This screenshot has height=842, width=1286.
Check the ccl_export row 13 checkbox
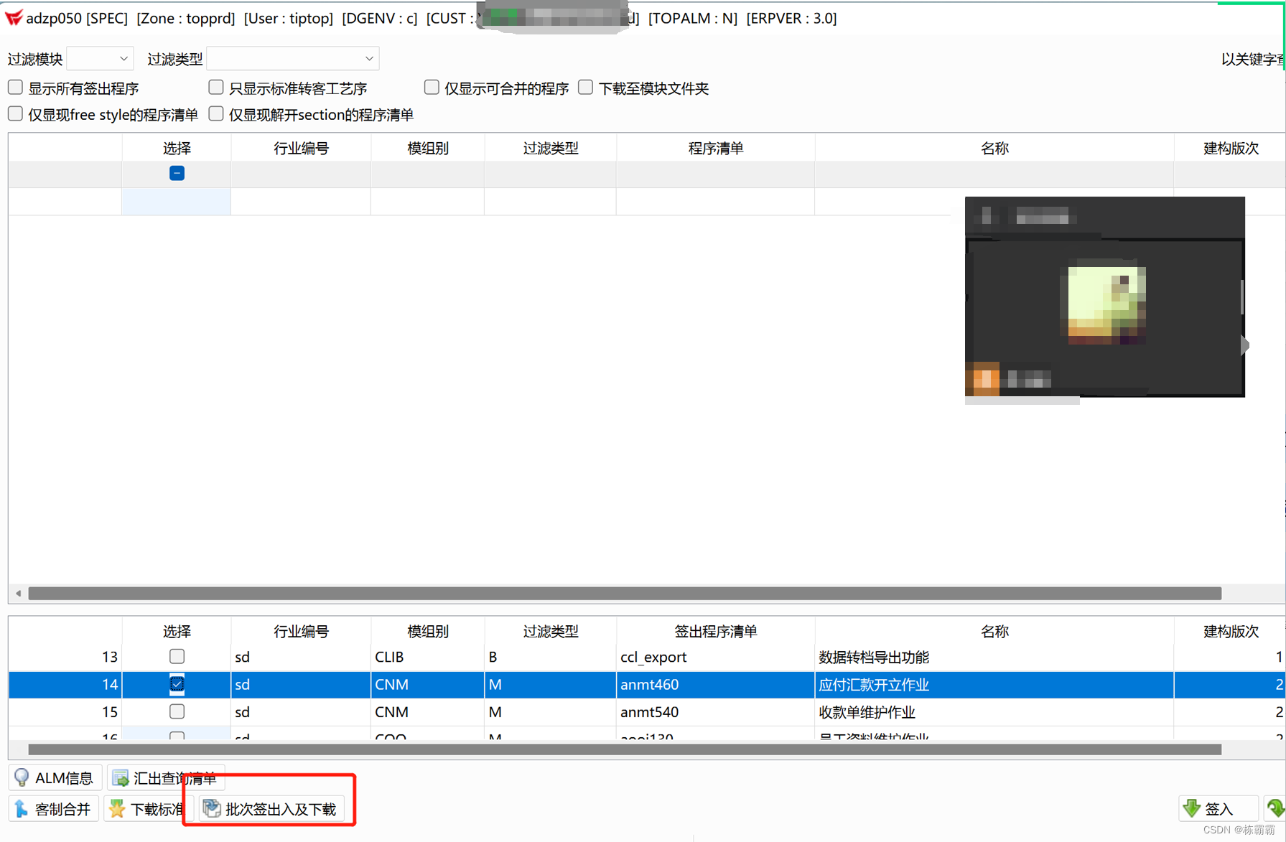[177, 656]
